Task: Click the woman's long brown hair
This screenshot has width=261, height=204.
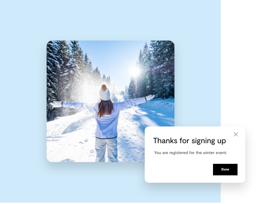Action: click(x=106, y=109)
